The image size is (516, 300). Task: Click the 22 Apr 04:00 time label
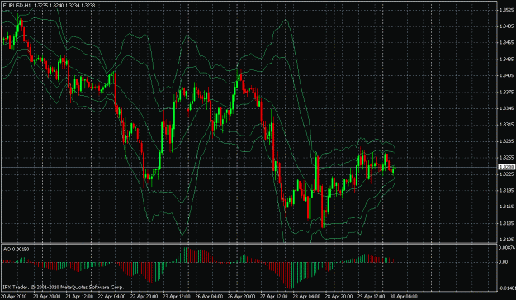(x=111, y=297)
